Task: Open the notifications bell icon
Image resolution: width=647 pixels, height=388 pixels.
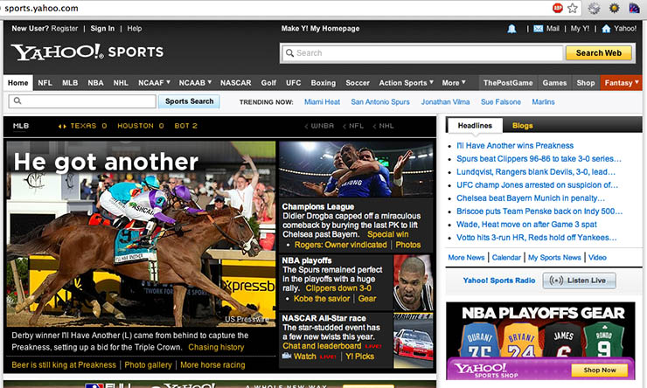Action: 511,29
